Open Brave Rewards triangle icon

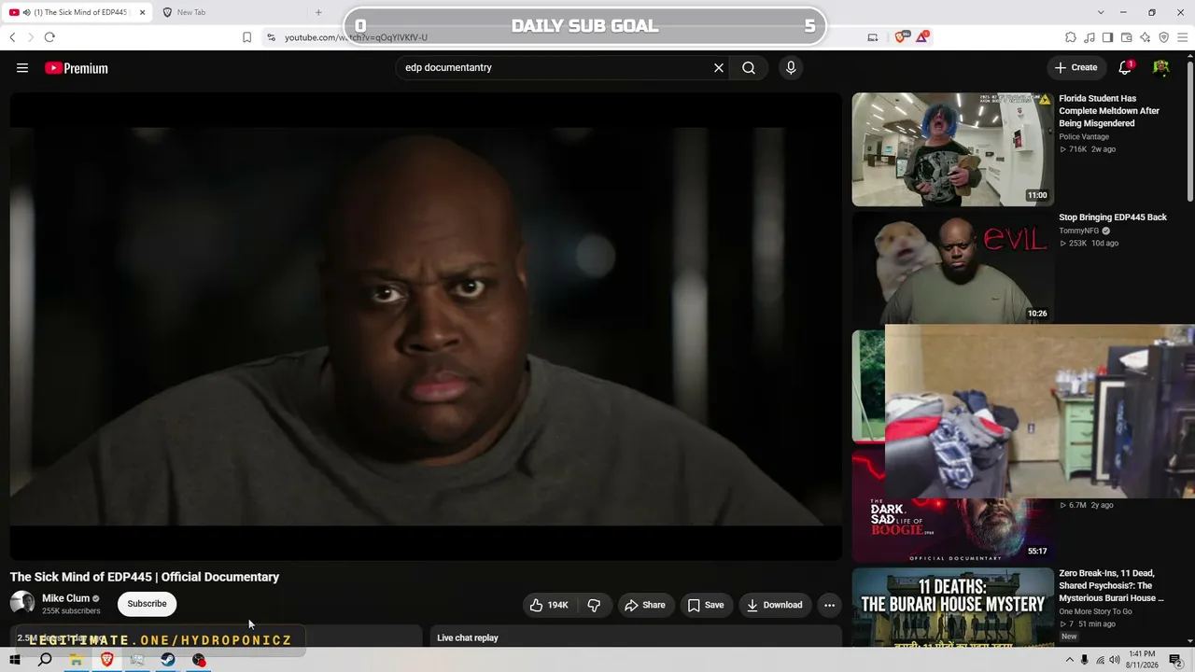click(922, 37)
